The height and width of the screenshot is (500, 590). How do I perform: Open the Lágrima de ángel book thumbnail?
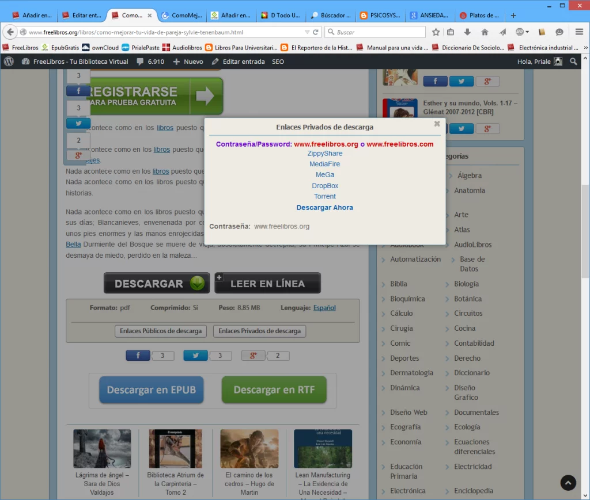(102, 448)
